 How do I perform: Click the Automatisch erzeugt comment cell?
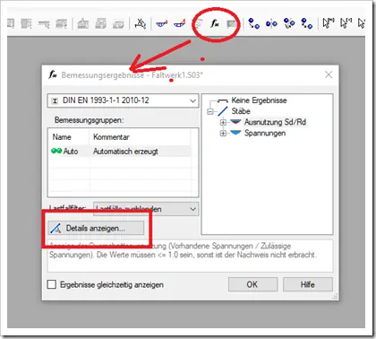(x=125, y=152)
